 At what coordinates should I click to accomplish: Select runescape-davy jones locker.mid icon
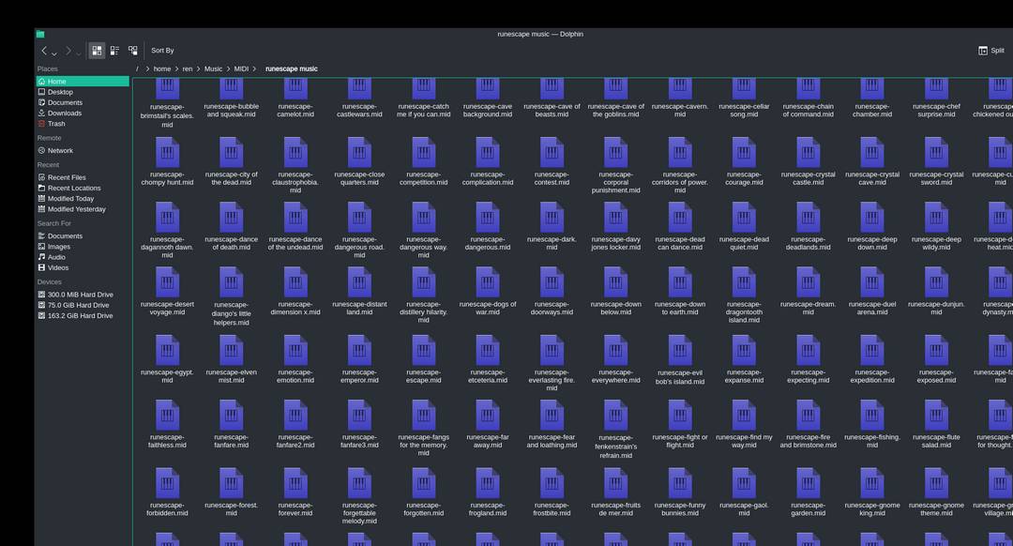pyautogui.click(x=615, y=217)
